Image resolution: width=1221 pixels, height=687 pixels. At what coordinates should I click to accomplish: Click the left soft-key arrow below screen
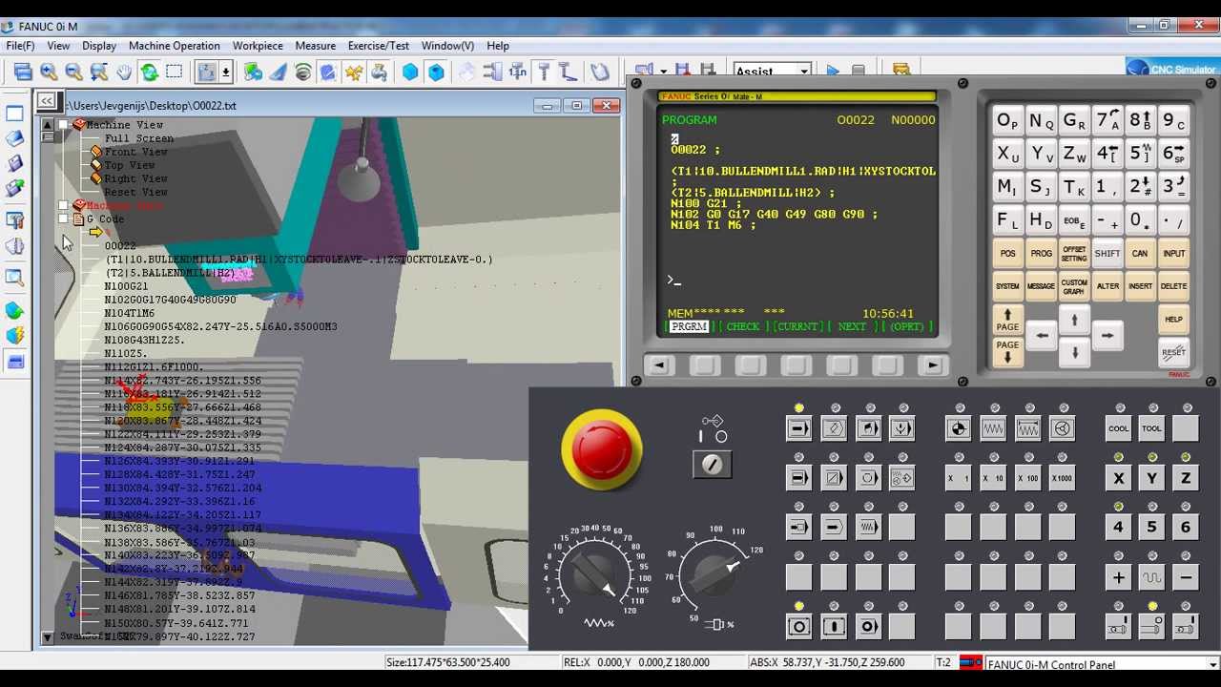[x=658, y=365]
